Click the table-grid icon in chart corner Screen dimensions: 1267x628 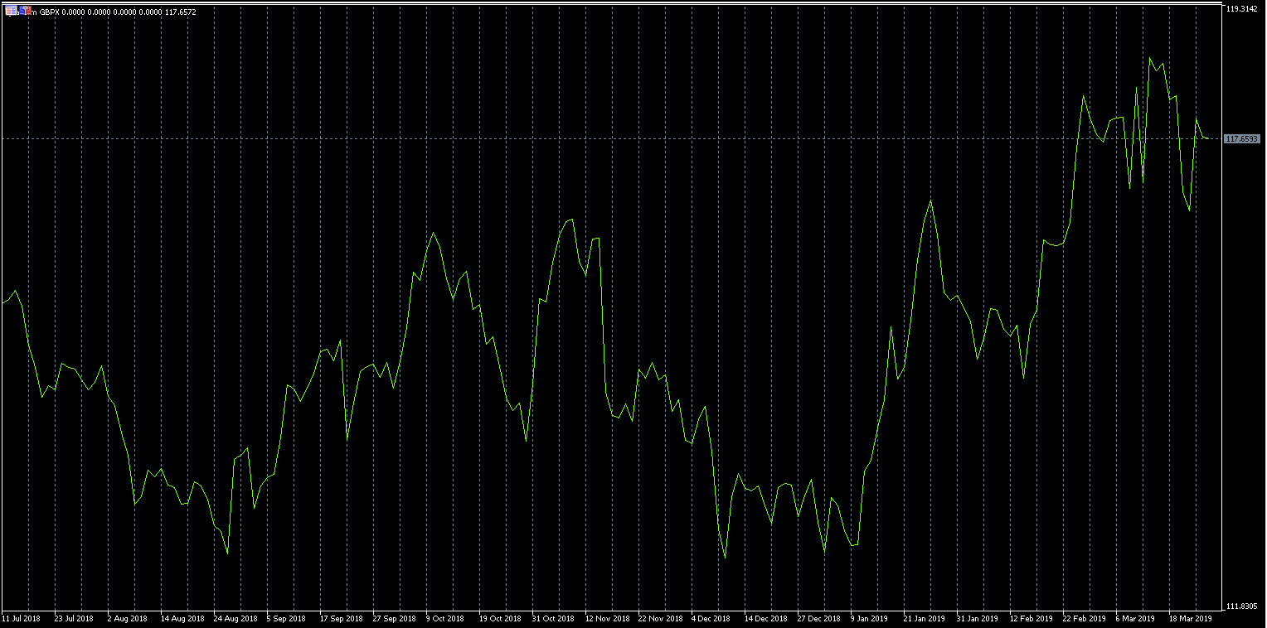11,11
